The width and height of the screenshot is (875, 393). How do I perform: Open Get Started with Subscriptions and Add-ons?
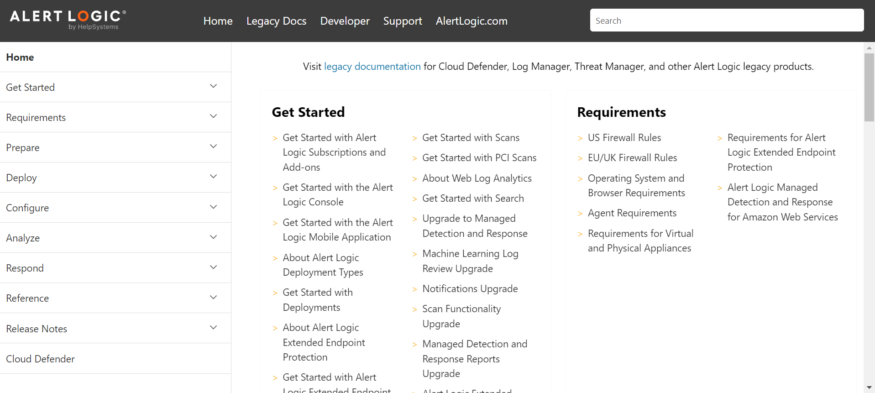click(334, 152)
